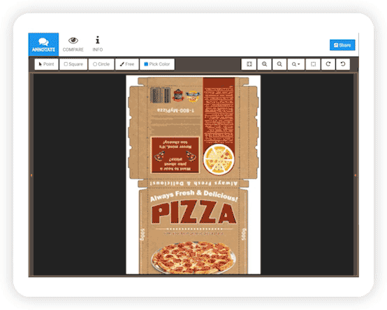The width and height of the screenshot is (387, 310).
Task: Click the magnifier button beside the fit-screen icon
Action: pyautogui.click(x=264, y=64)
